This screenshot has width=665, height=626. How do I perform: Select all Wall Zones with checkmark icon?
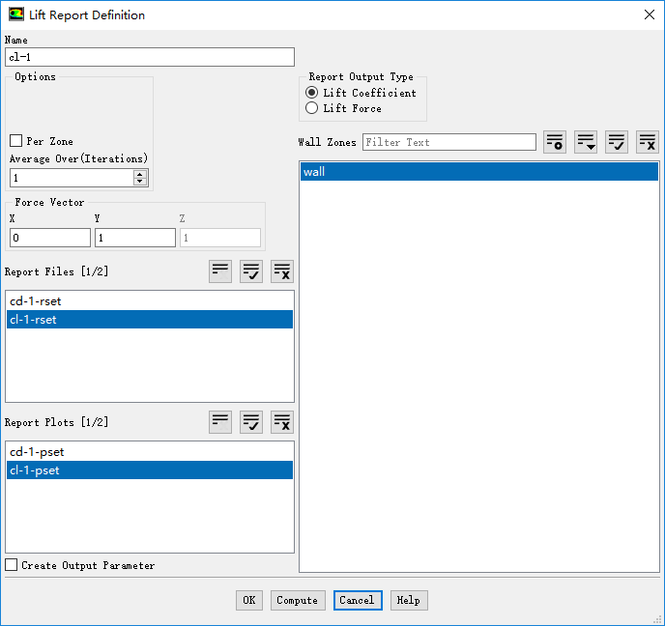tap(617, 142)
